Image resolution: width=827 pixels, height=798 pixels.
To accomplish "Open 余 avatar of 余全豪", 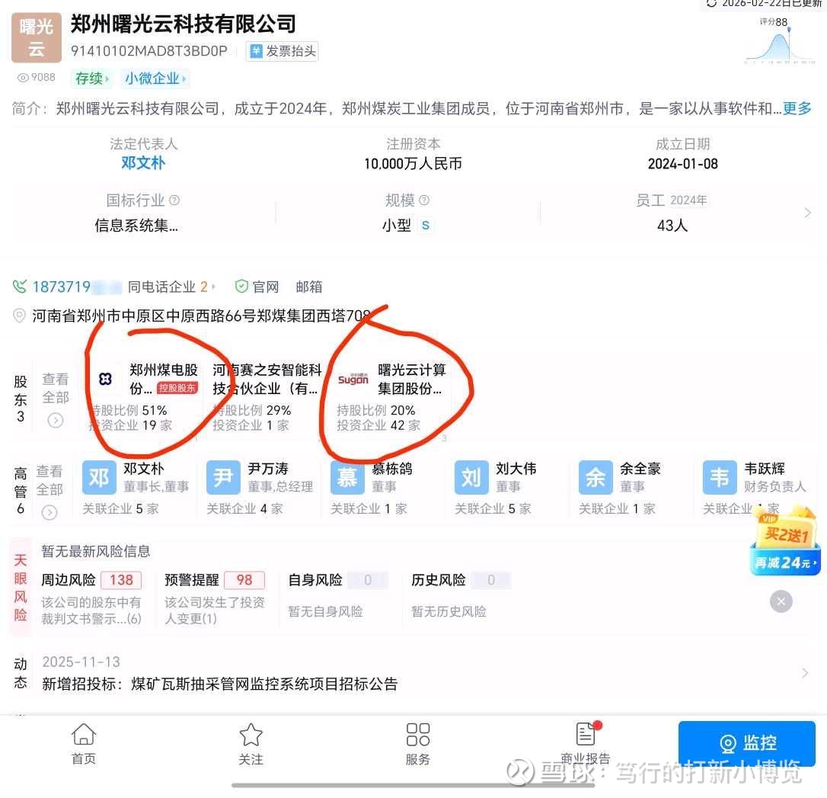I will point(596,478).
